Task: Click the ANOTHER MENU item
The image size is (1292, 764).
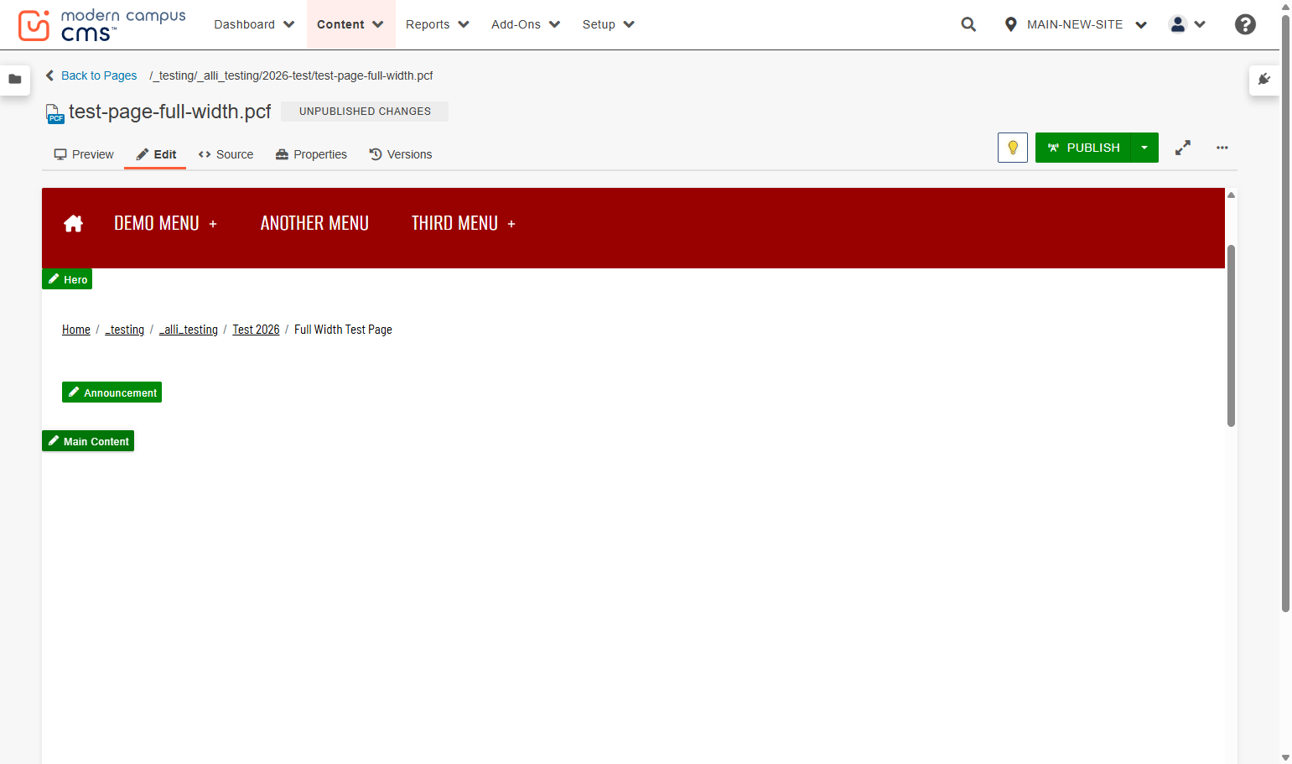Action: [x=314, y=223]
